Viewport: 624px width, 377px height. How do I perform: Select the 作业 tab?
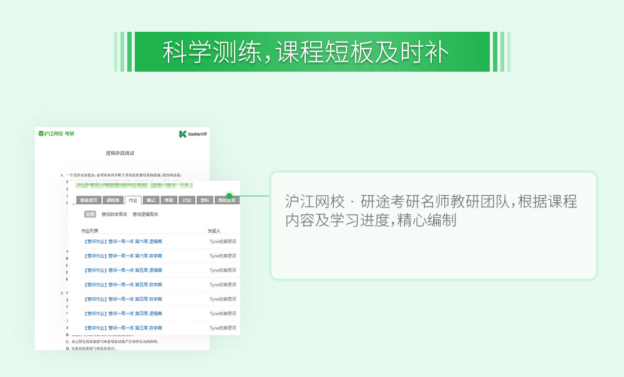133,200
